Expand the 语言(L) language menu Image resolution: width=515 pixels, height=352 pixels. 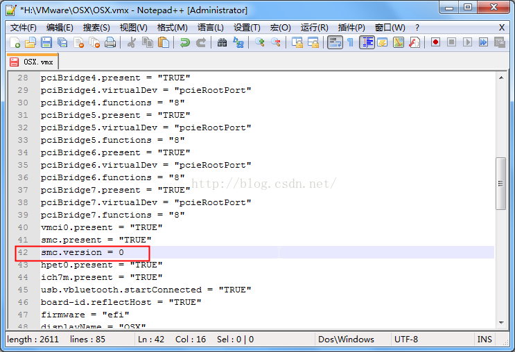[x=211, y=27]
